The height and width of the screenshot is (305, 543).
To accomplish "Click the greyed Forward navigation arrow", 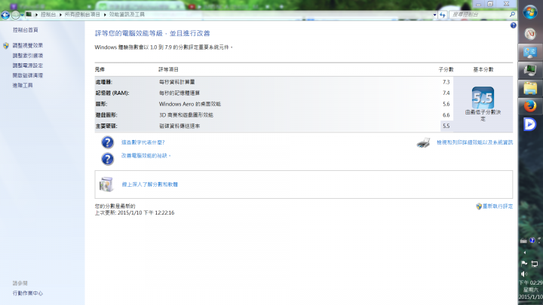I will tap(16, 15).
